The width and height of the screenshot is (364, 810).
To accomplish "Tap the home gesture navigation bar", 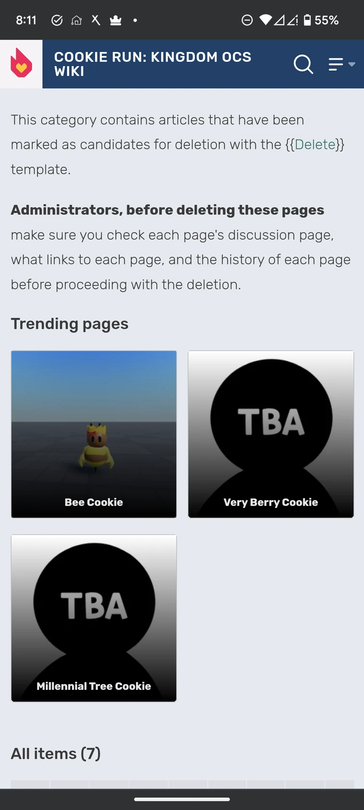I will (x=182, y=799).
